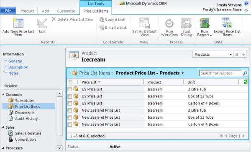
Task: Toggle the select-all header checkbox
Action: [x=70, y=82]
